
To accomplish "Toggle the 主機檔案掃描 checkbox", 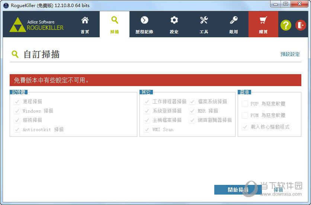I will point(147,120).
